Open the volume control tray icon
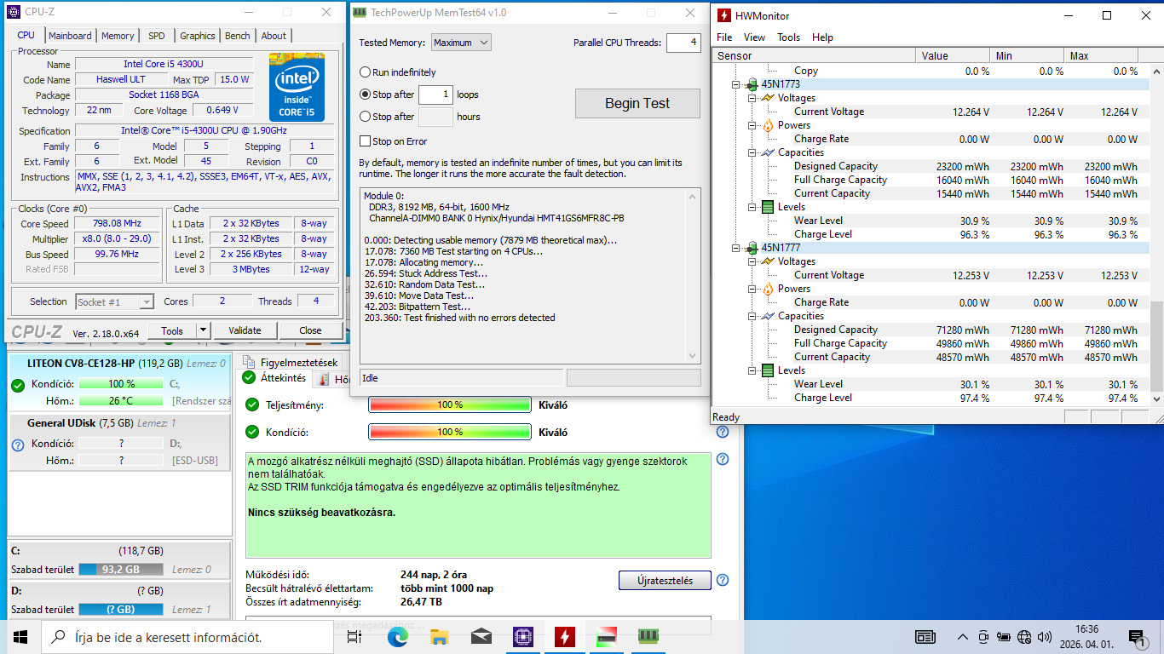Viewport: 1164px width, 654px height. [x=1044, y=637]
